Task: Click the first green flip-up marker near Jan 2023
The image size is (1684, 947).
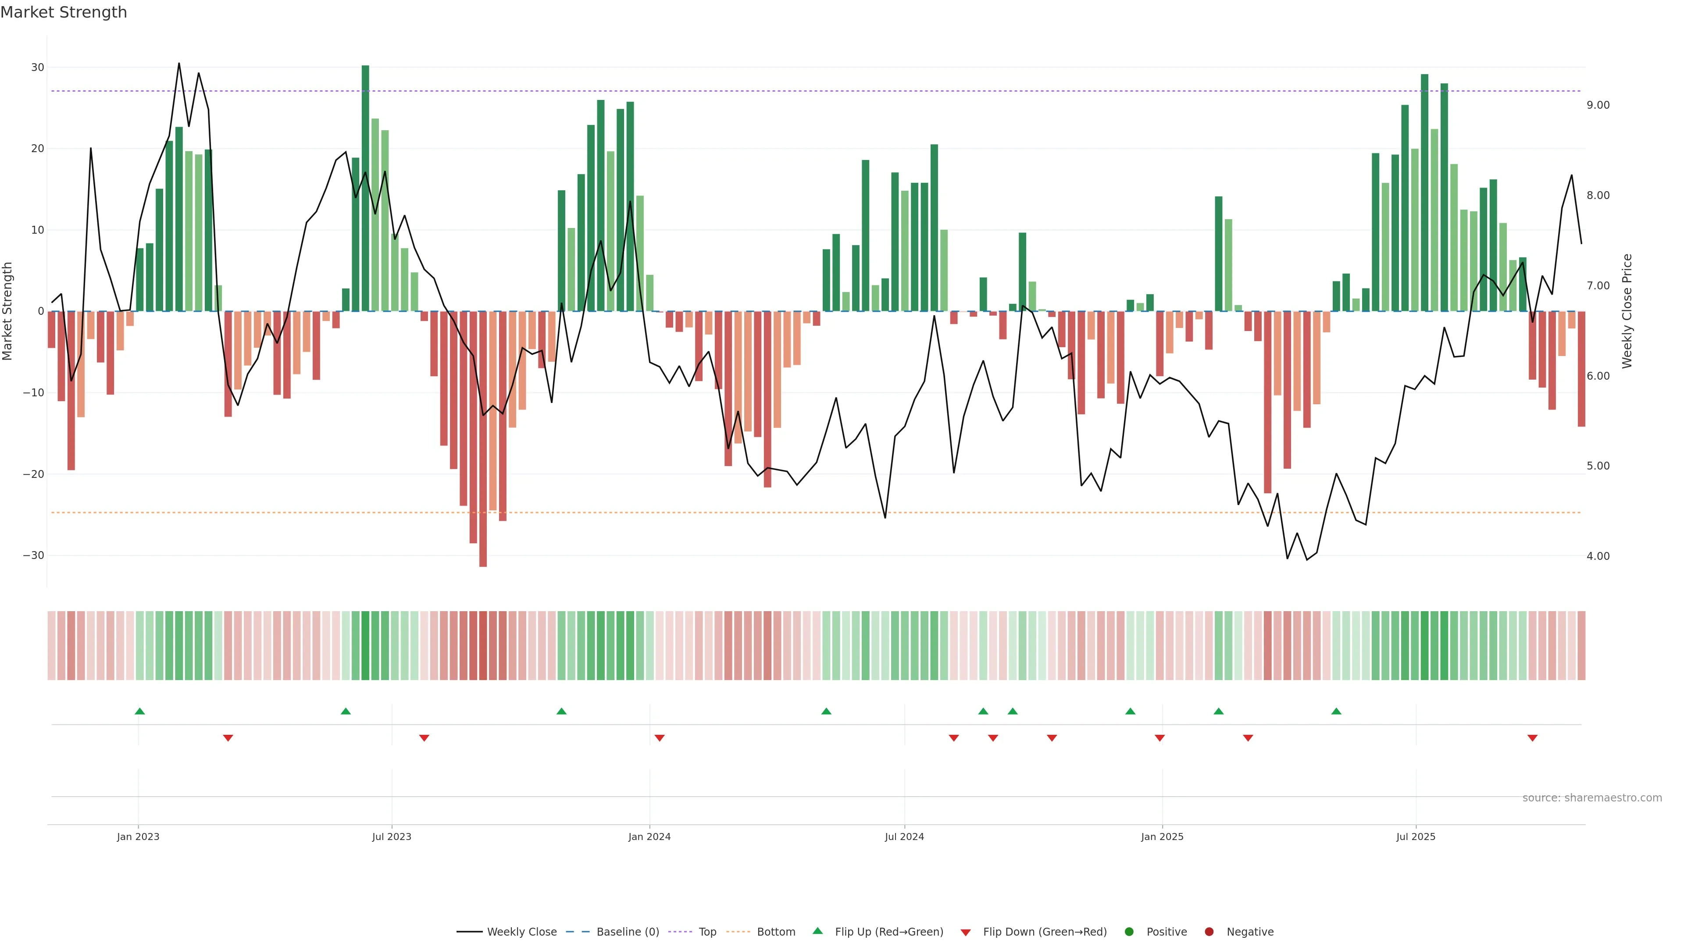Action: (x=139, y=711)
